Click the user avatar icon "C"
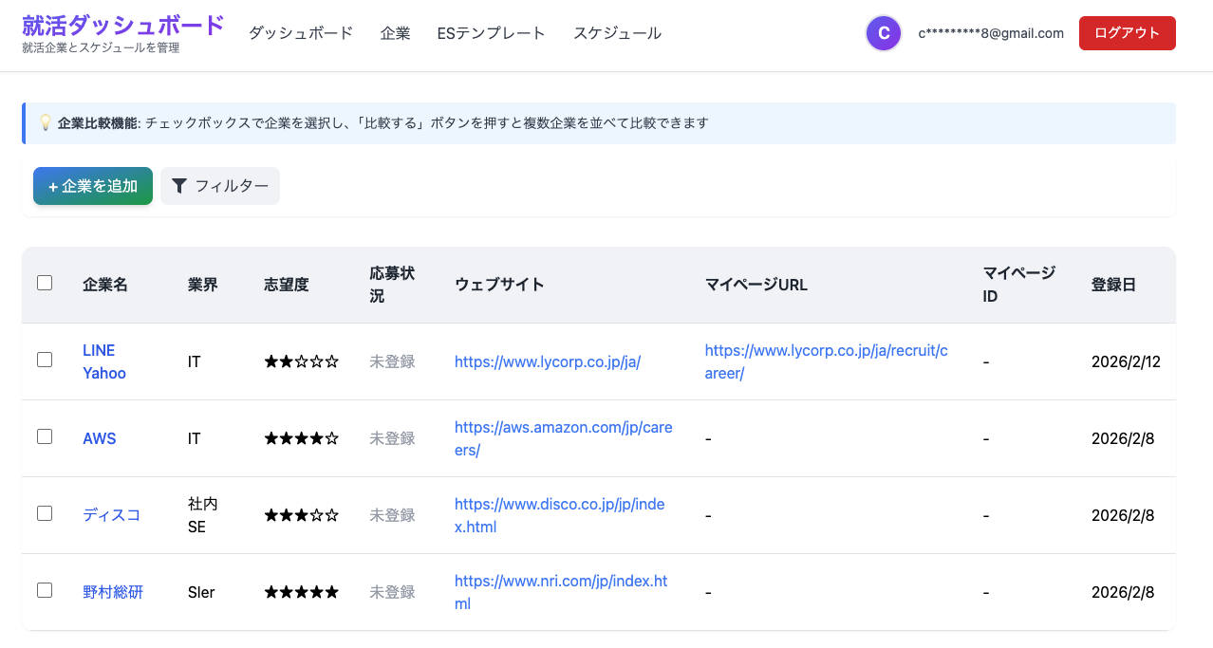This screenshot has width=1213, height=648. [x=883, y=33]
